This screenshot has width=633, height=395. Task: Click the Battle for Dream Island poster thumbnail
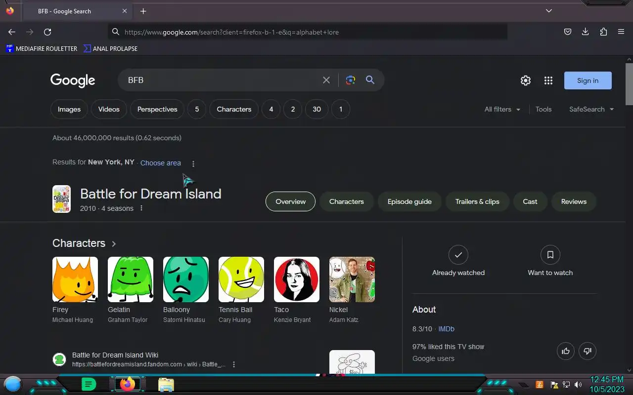point(62,199)
